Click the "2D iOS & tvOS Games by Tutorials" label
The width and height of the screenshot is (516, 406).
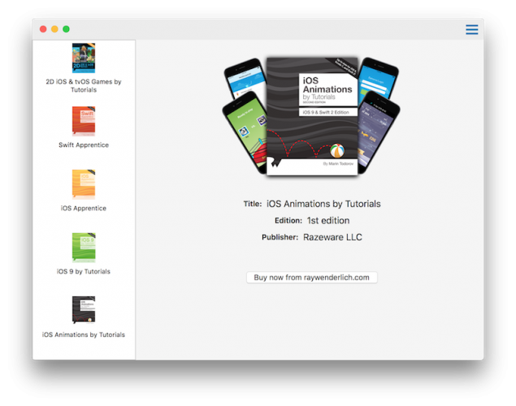pyautogui.click(x=83, y=85)
